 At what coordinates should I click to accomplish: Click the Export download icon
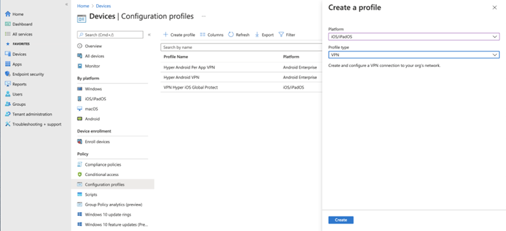[x=257, y=35]
